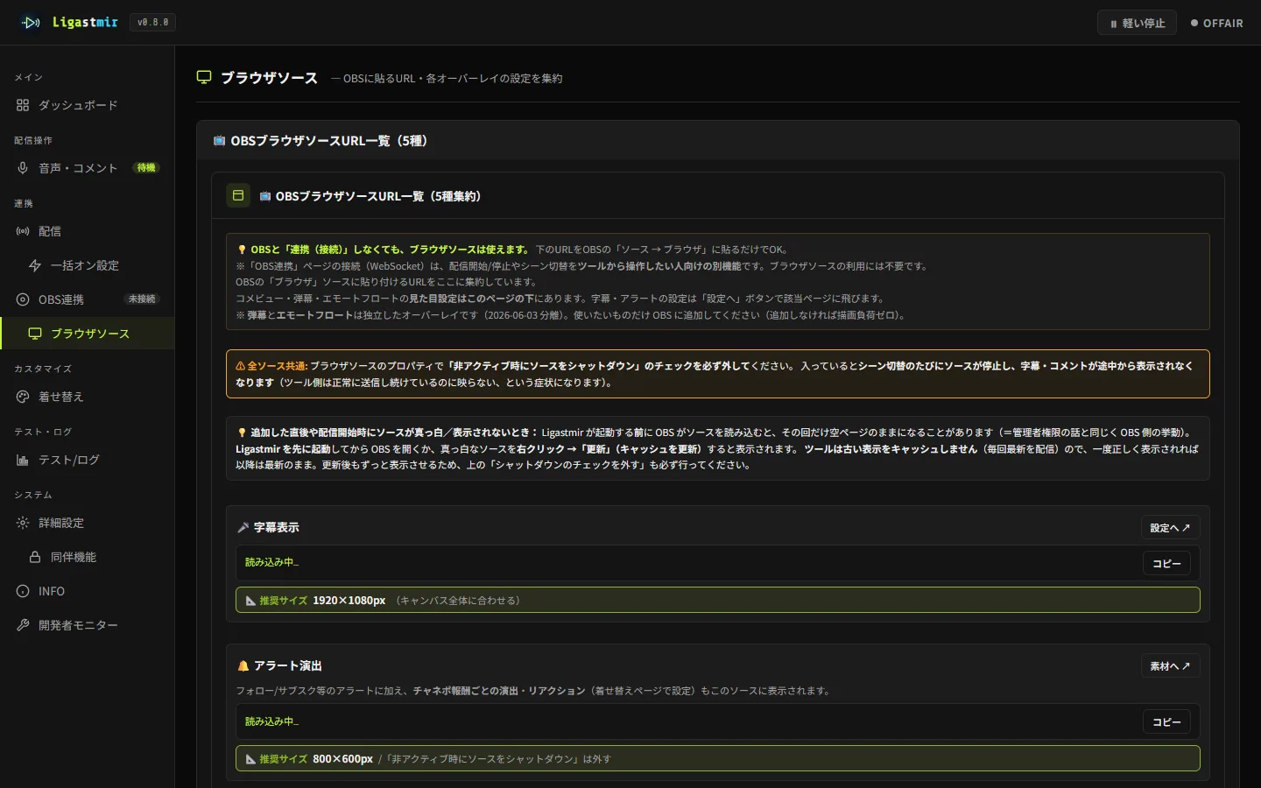Copy the アラート演出 URL
This screenshot has height=788, width=1261.
pos(1166,721)
